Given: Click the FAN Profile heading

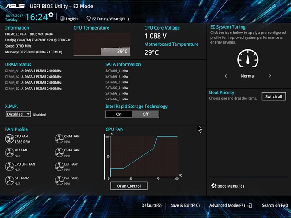Looking at the screenshot, I should (16, 129).
